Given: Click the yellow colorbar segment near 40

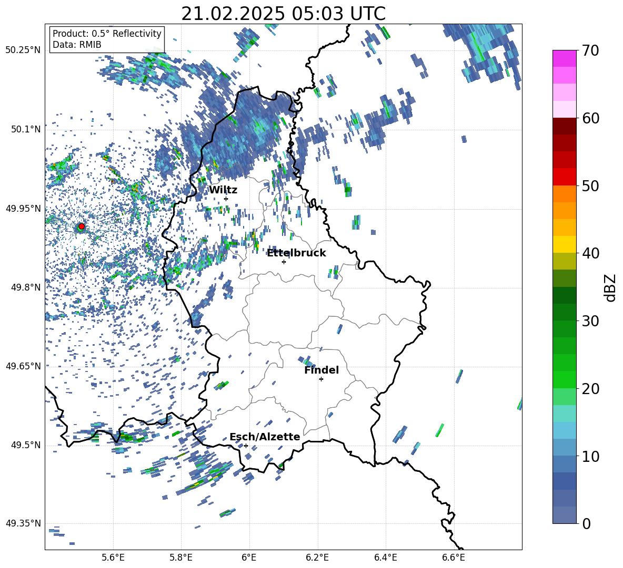Looking at the screenshot, I should click(564, 244).
